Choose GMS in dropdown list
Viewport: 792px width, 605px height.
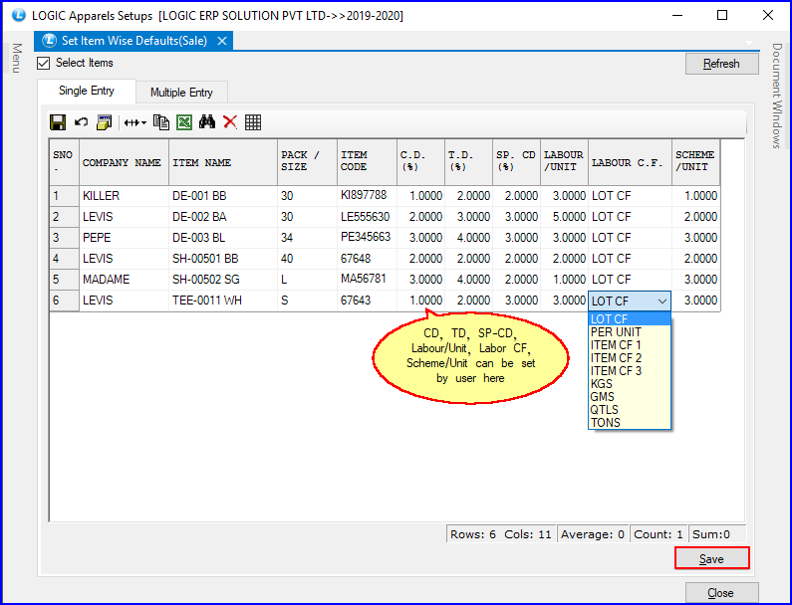630,397
